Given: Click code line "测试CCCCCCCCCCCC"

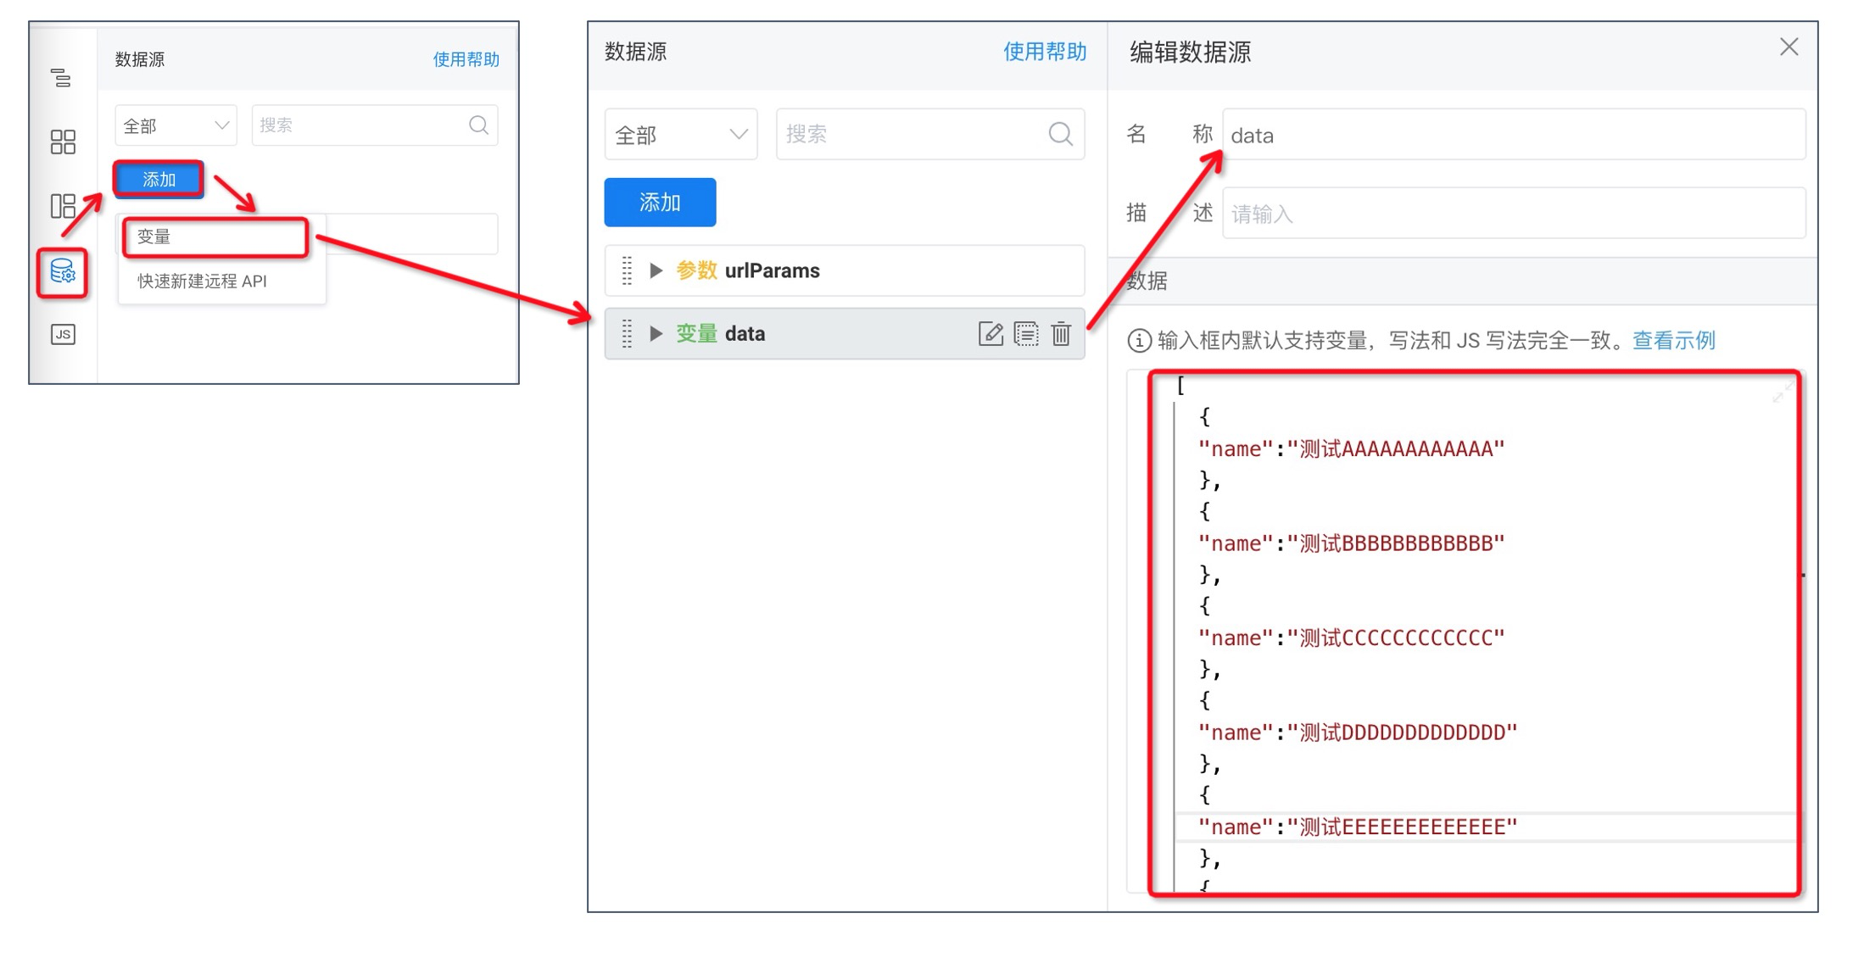Looking at the screenshot, I should pyautogui.click(x=1351, y=638).
